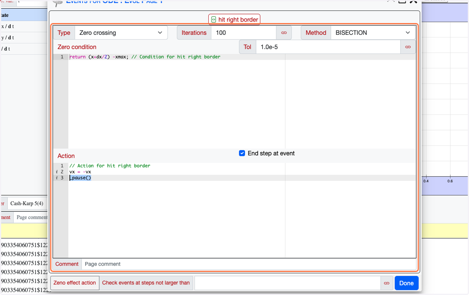Click the 'Action' section label
This screenshot has width=469, height=295.
pos(66,156)
